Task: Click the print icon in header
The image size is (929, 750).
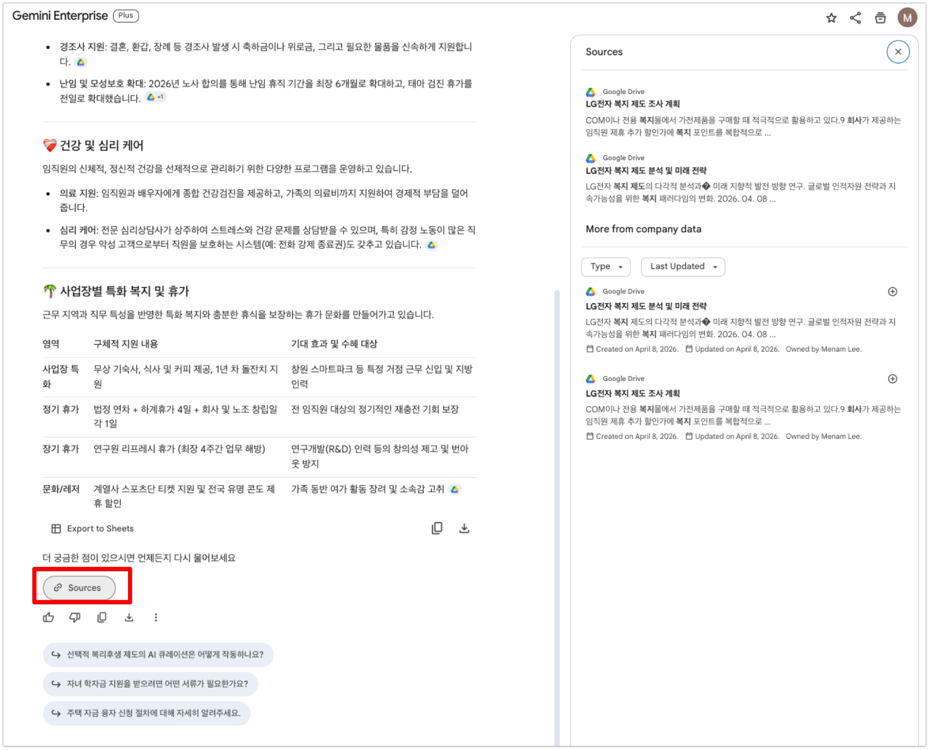Action: [x=880, y=18]
